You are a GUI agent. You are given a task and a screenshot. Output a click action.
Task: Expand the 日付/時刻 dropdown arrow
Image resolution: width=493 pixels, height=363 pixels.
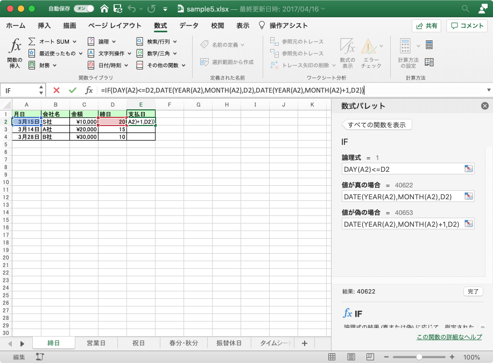(126, 65)
